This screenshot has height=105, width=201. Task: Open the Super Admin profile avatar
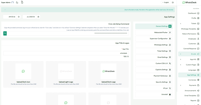[x=13, y=3]
